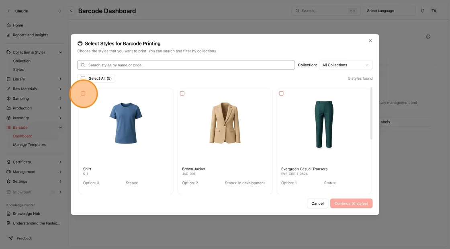Open Manage Templates menu item
This screenshot has width=450, height=249.
[x=29, y=145]
